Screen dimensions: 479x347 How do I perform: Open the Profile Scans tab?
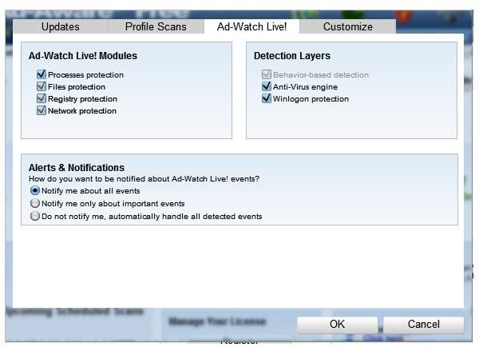156,26
